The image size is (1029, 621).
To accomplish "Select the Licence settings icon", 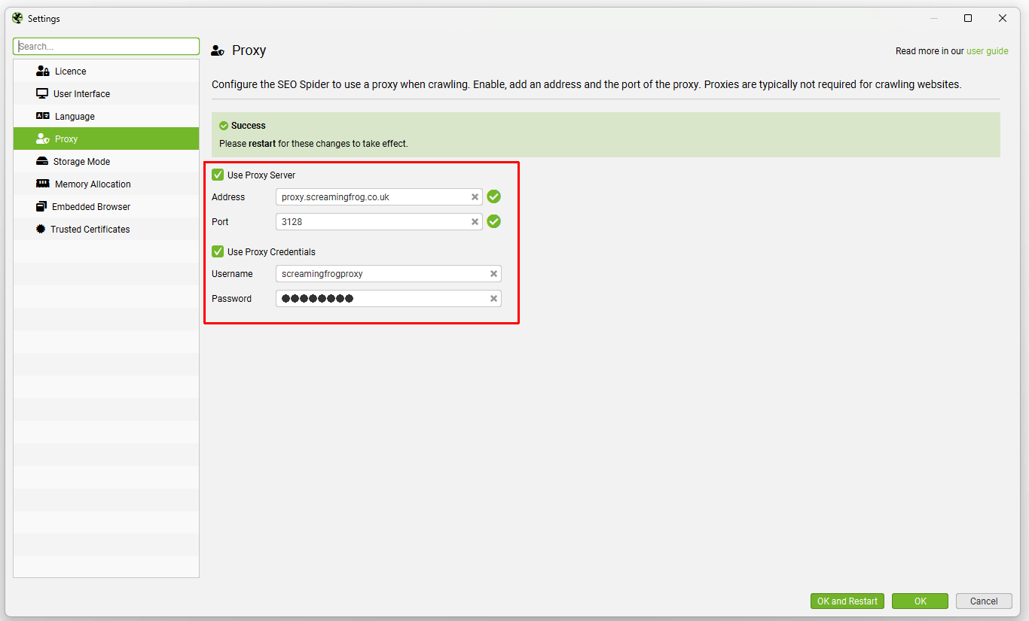I will tap(41, 71).
